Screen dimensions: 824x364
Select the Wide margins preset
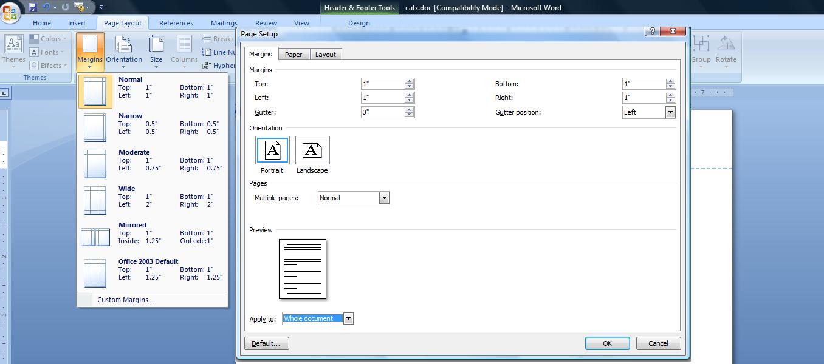[153, 200]
